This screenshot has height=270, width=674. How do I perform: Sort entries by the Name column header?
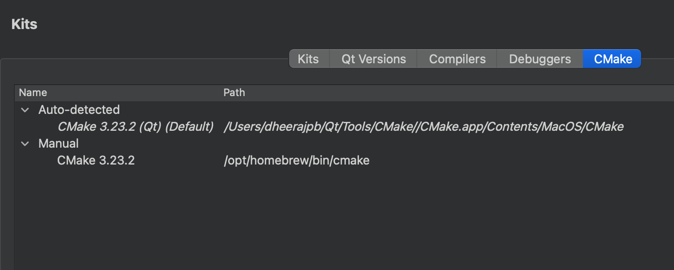point(33,92)
